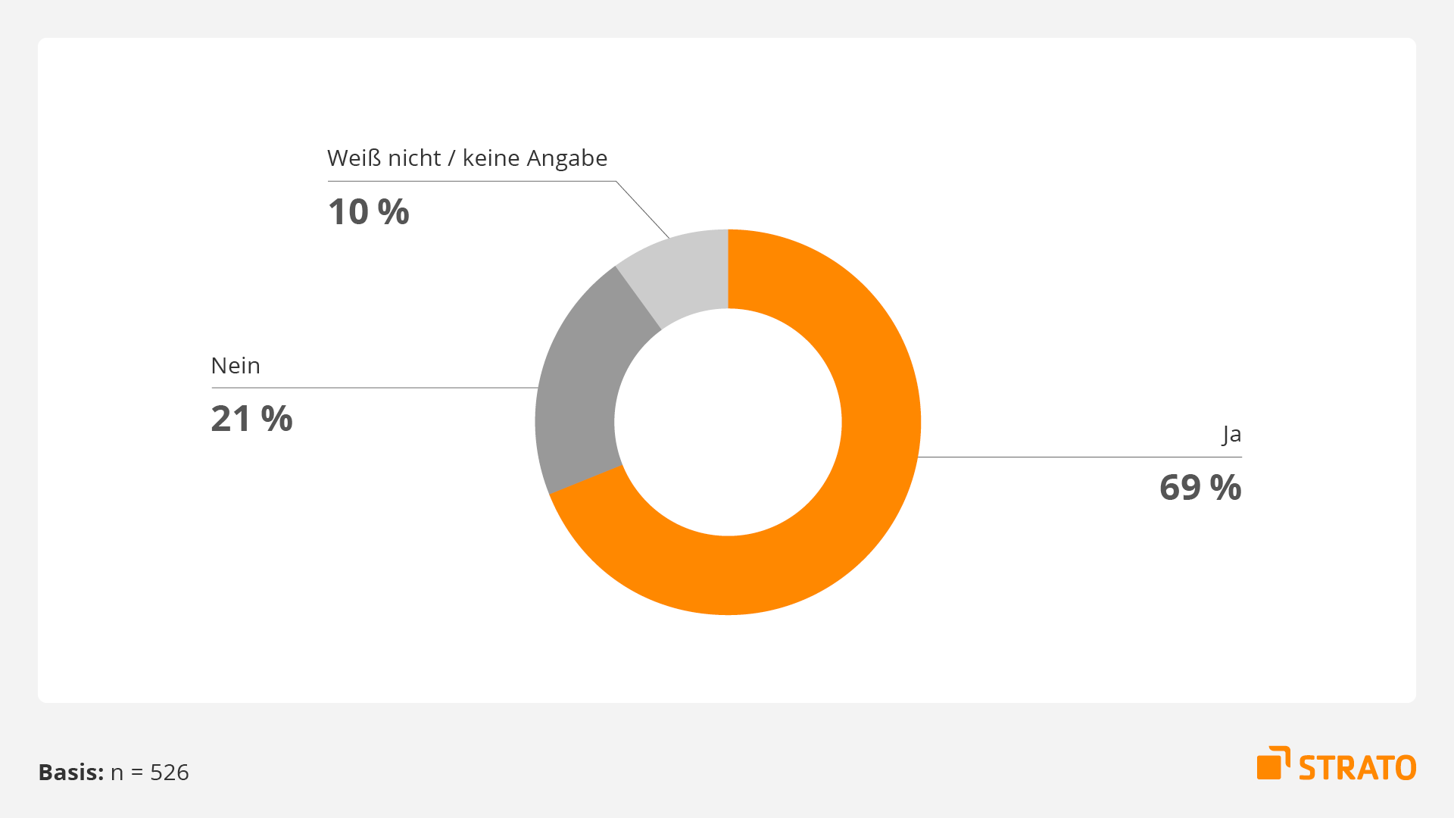Click the bold Basis: label
The image size is (1454, 818).
coord(71,773)
